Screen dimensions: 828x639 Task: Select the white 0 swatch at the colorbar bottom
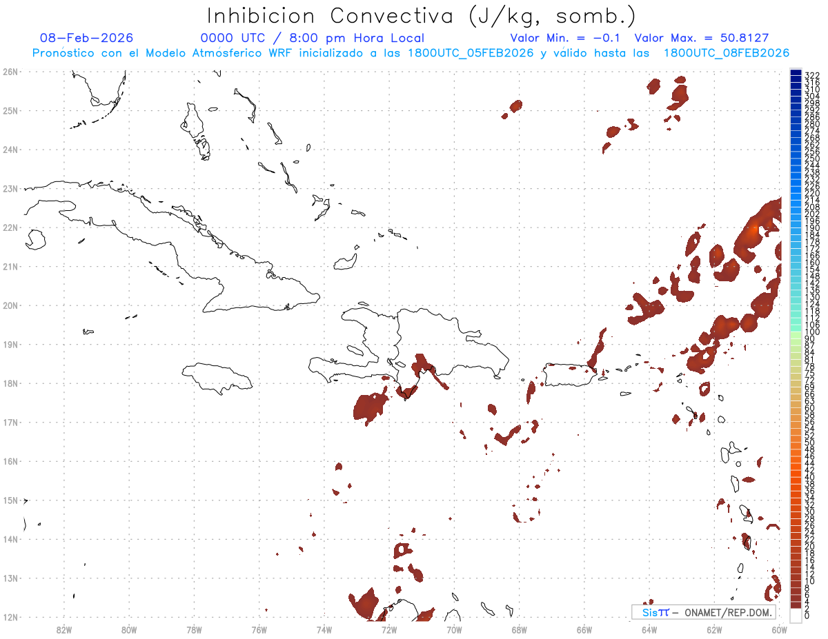click(796, 615)
